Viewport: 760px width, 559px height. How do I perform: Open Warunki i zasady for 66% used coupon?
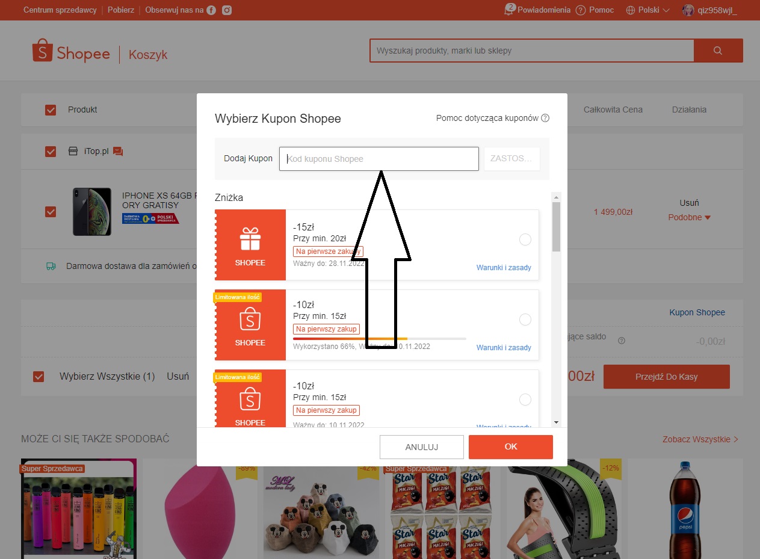504,348
